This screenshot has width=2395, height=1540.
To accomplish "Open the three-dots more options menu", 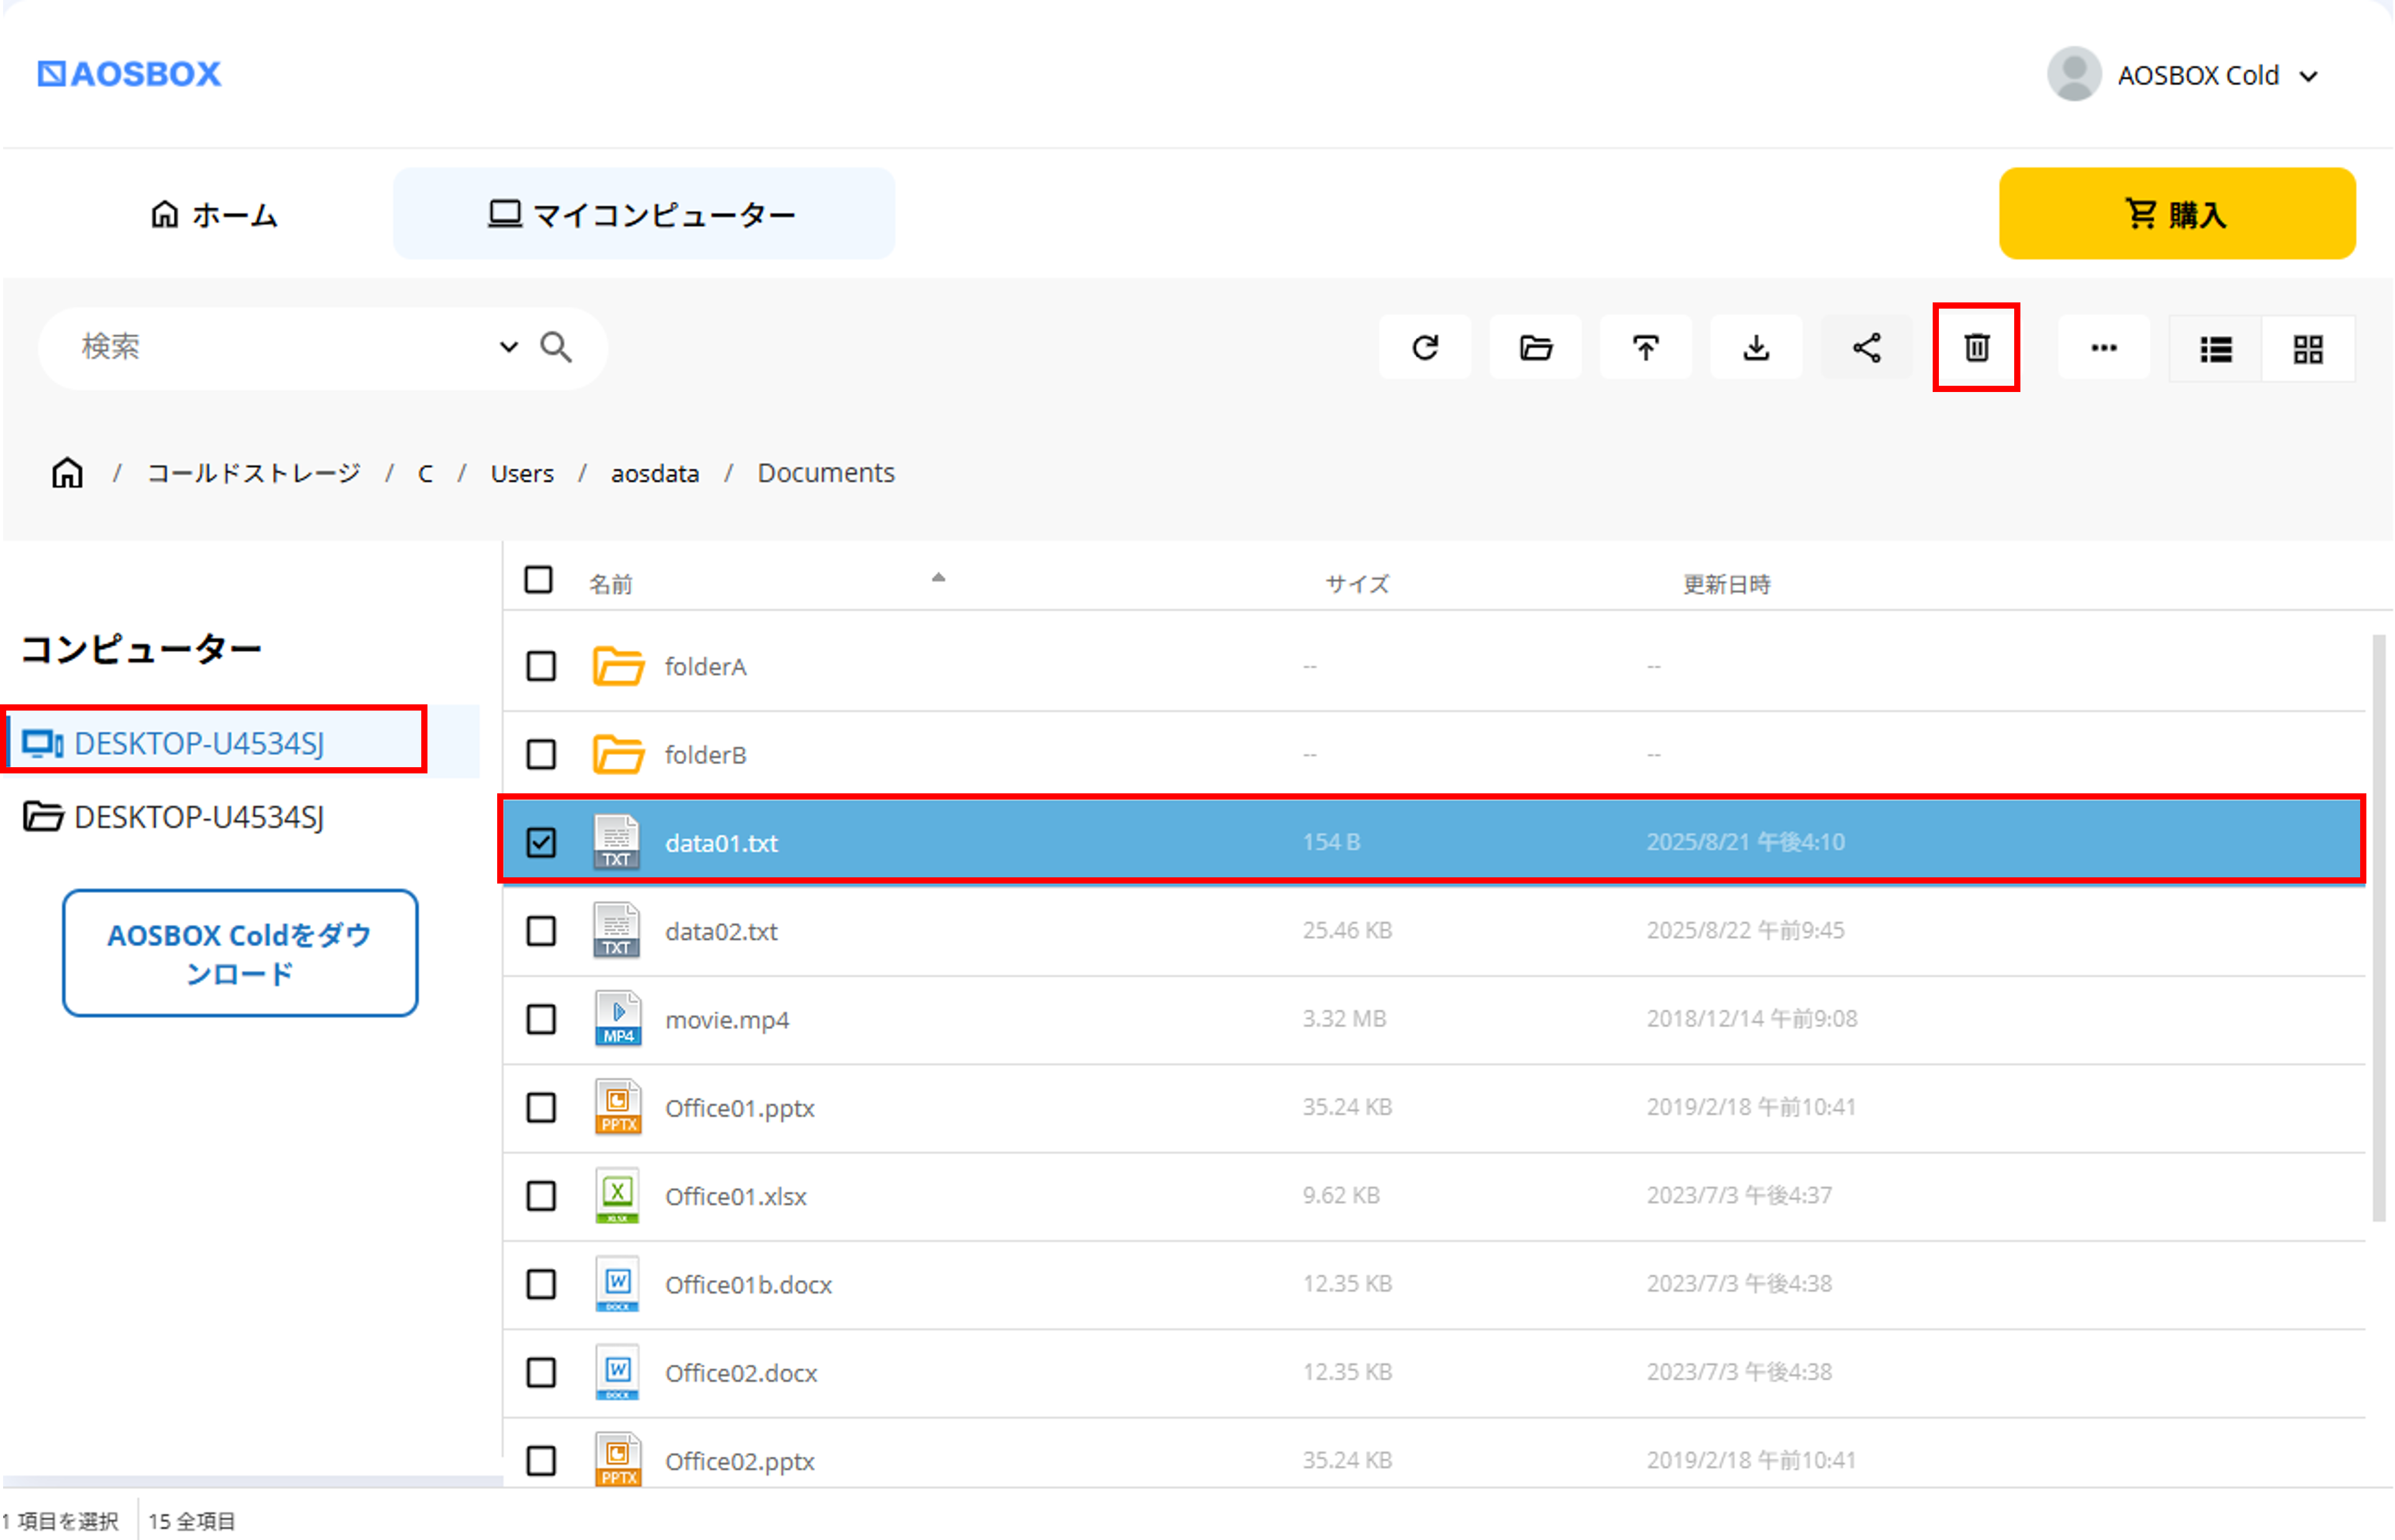I will [2104, 348].
